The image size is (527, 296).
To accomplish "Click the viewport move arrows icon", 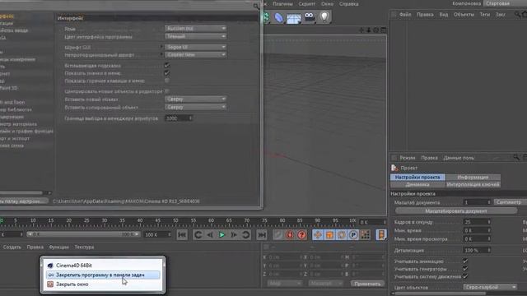I will point(361,30).
